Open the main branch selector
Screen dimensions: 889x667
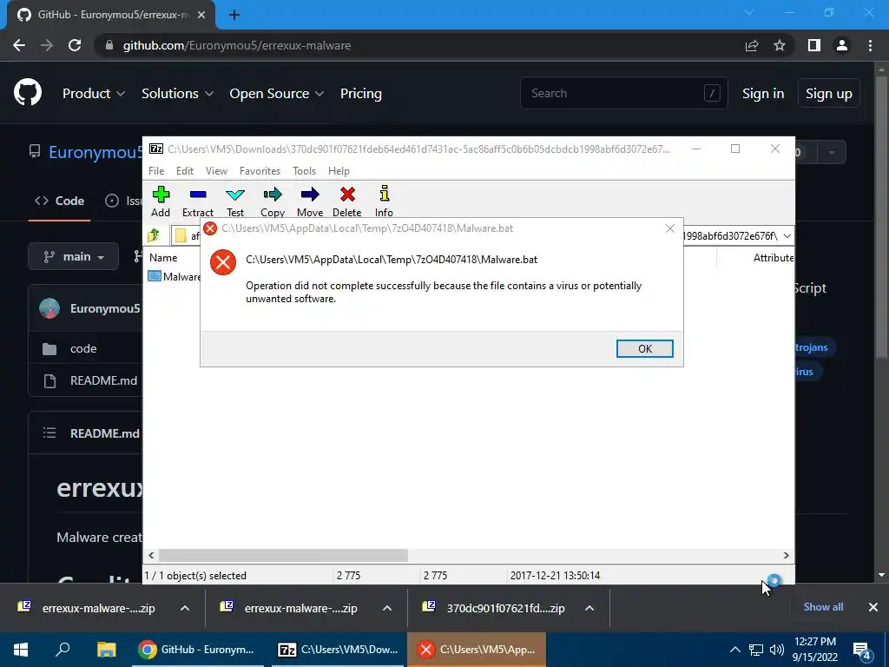click(73, 256)
